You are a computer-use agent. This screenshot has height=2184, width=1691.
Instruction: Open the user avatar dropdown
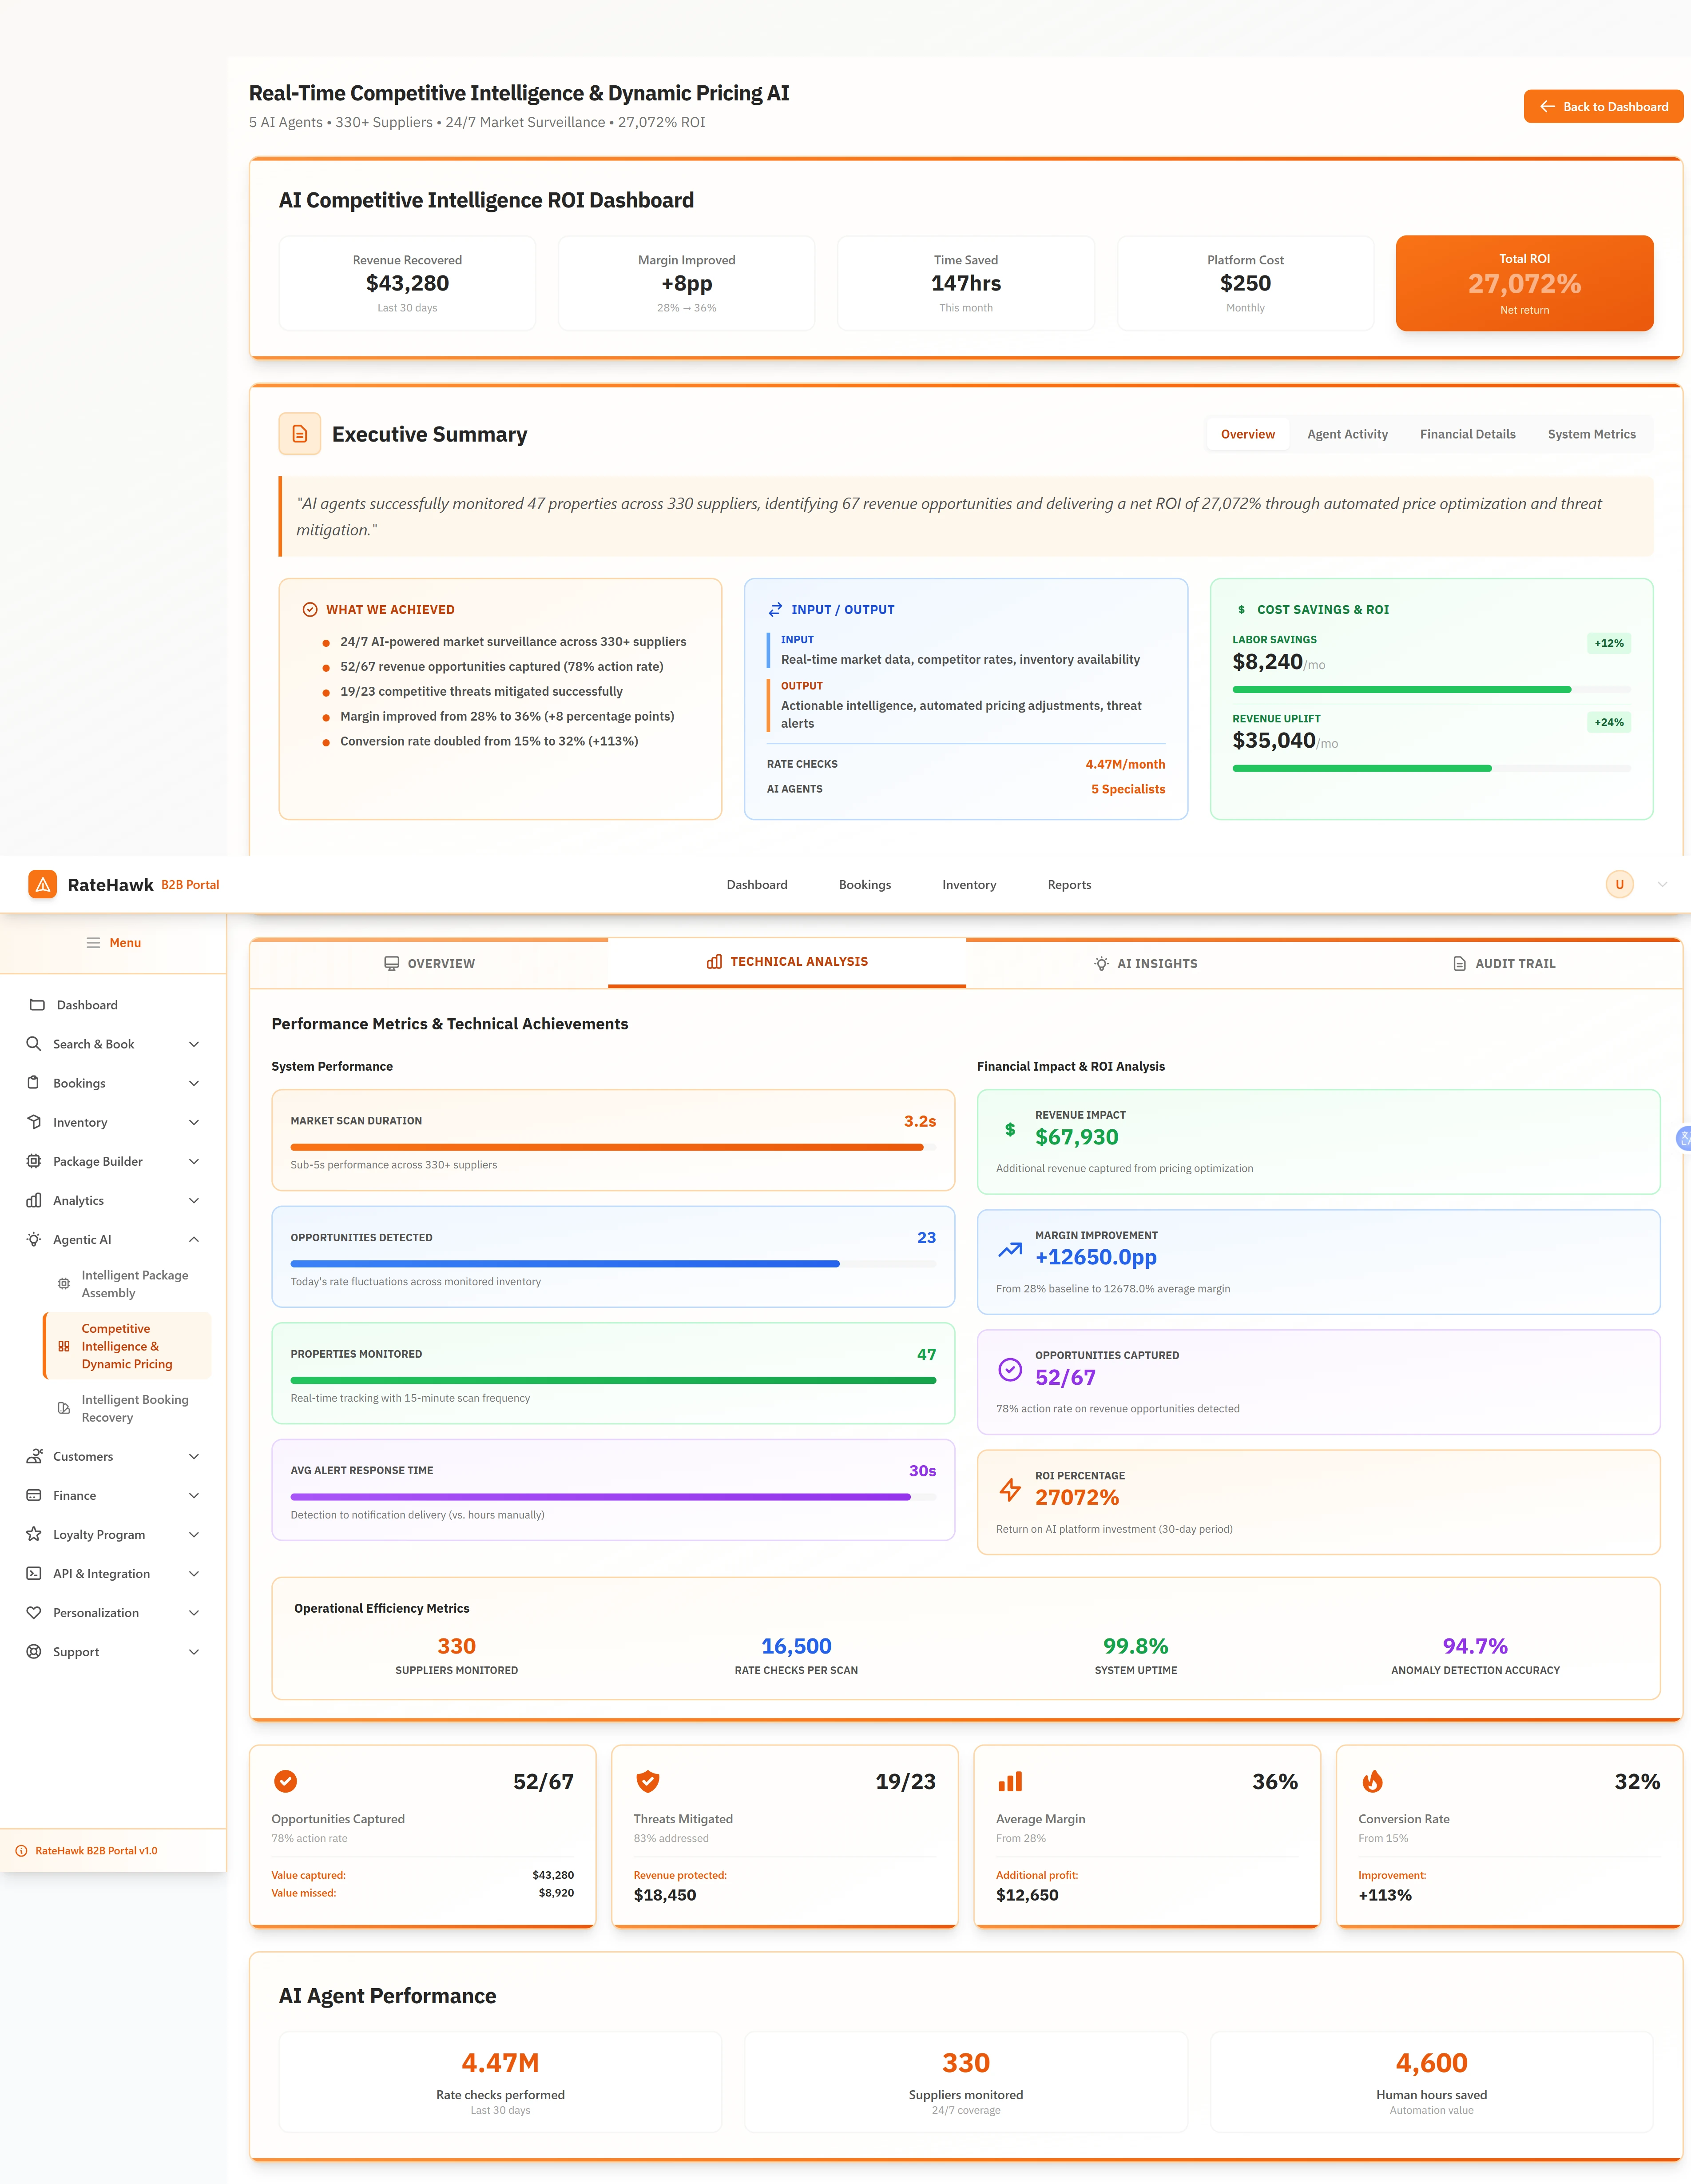pyautogui.click(x=1619, y=884)
